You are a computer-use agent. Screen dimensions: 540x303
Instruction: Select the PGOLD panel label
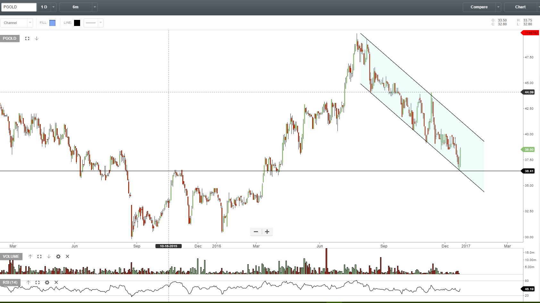click(x=10, y=38)
